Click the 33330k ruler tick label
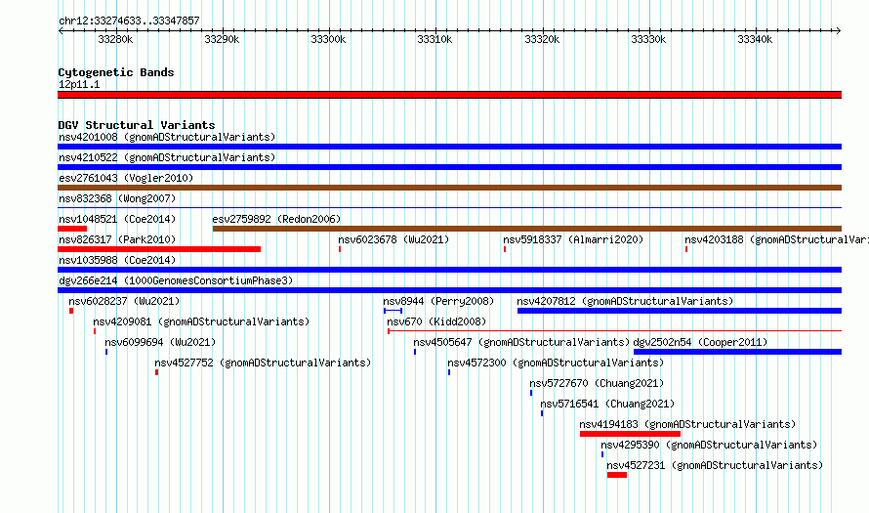This screenshot has height=513, width=869. point(648,39)
